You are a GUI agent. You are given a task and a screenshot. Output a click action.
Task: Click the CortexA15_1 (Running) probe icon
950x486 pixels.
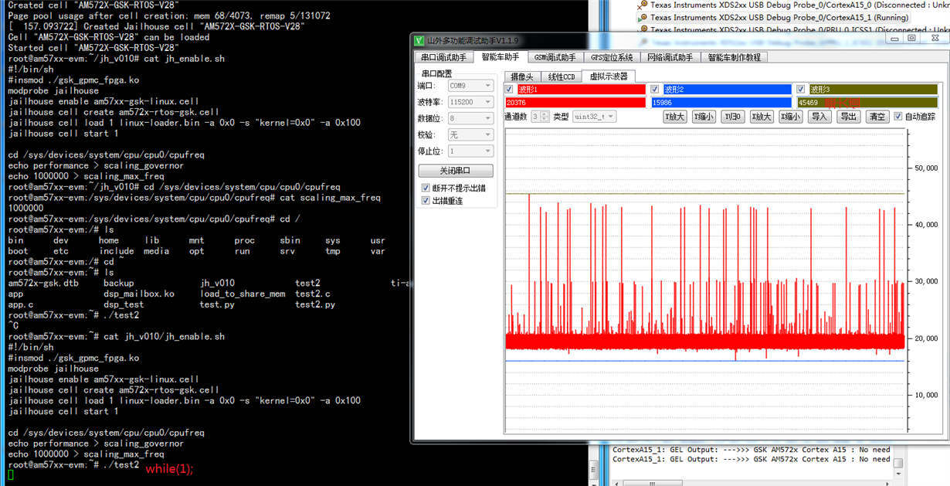point(642,17)
